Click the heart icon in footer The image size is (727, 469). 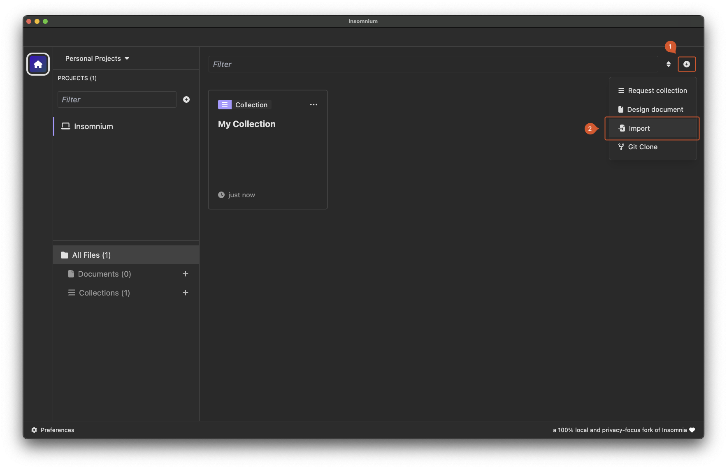[x=692, y=430]
